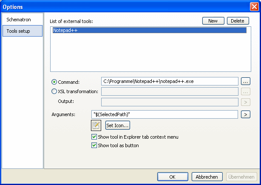Open the Arguments variable arrow menu
The width and height of the screenshot is (261, 185).
pyautogui.click(x=246, y=114)
